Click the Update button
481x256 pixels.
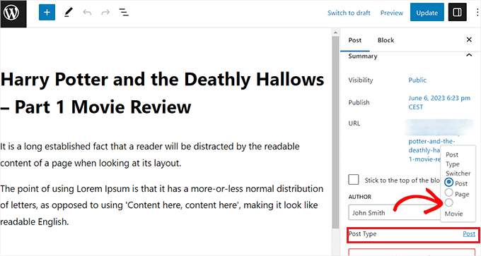pos(427,12)
